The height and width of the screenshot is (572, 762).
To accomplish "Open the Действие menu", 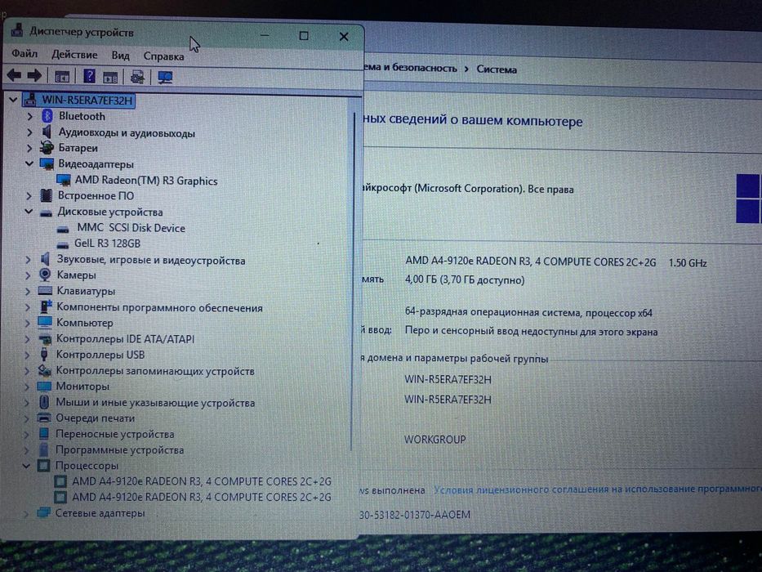I will [74, 55].
